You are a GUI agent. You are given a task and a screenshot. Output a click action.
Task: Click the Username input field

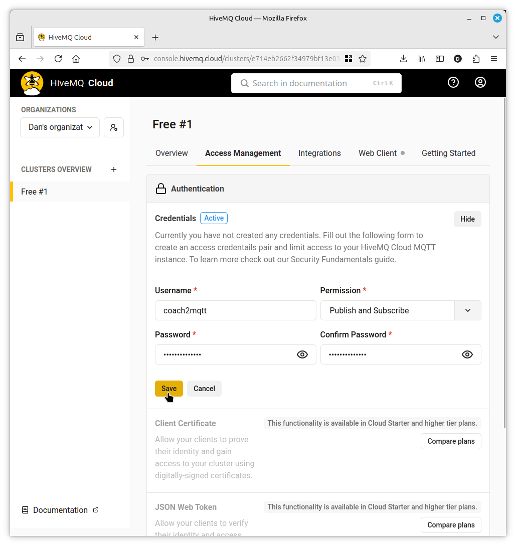pyautogui.click(x=235, y=310)
